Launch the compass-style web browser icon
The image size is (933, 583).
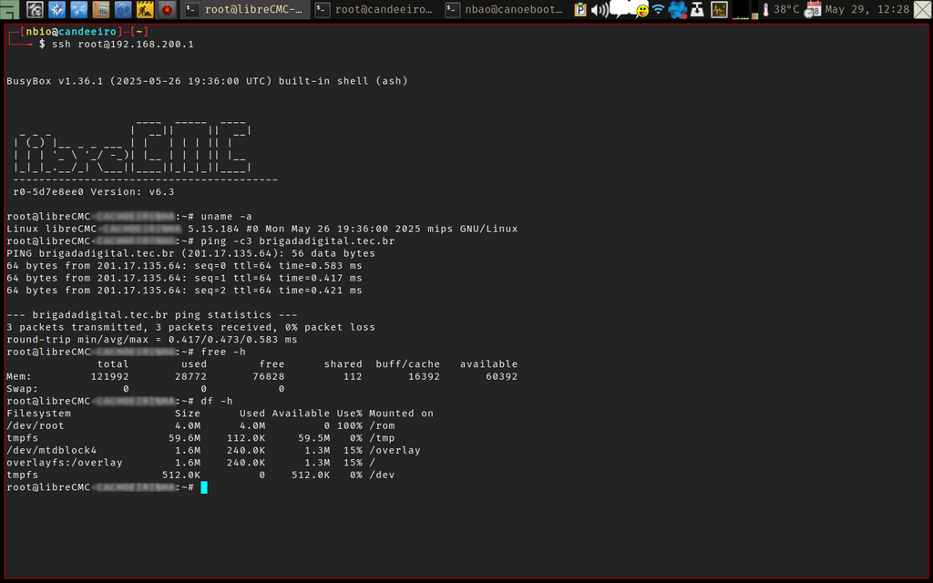pyautogui.click(x=56, y=10)
